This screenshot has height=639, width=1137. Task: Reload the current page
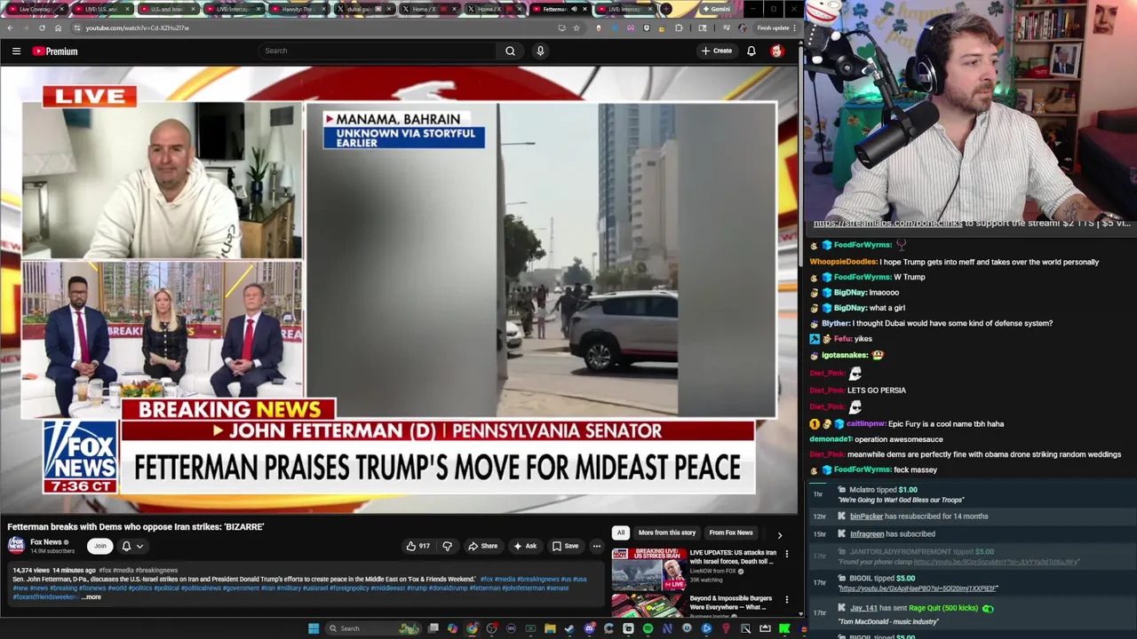[x=42, y=28]
